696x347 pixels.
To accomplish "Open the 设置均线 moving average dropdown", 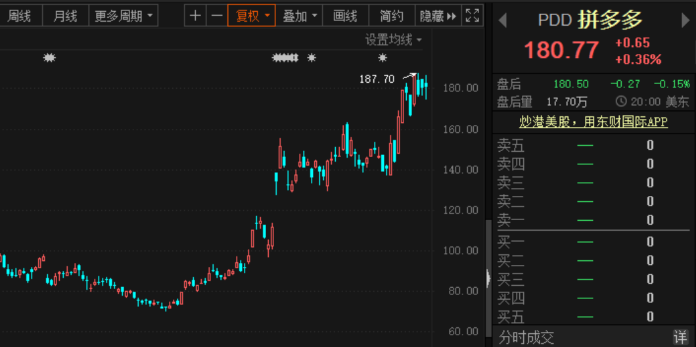I will coord(394,40).
